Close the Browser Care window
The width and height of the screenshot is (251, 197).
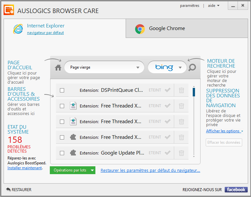tap(243, 6)
